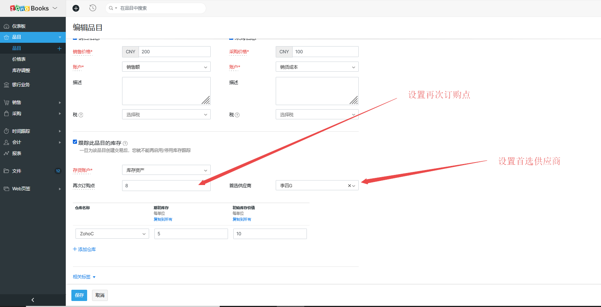This screenshot has height=307, width=601.
Task: Open the 银行业务 sidebar menu
Action: pos(21,85)
